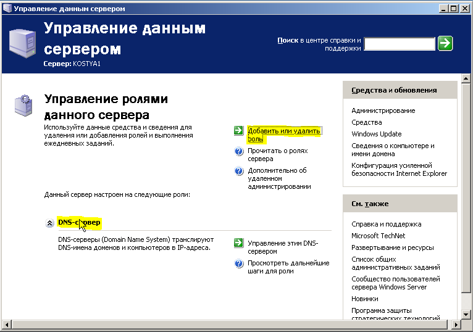Click help icon for Просмотреть дальнейшие шаги для роли
The height and width of the screenshot is (332, 473).
[x=238, y=264]
